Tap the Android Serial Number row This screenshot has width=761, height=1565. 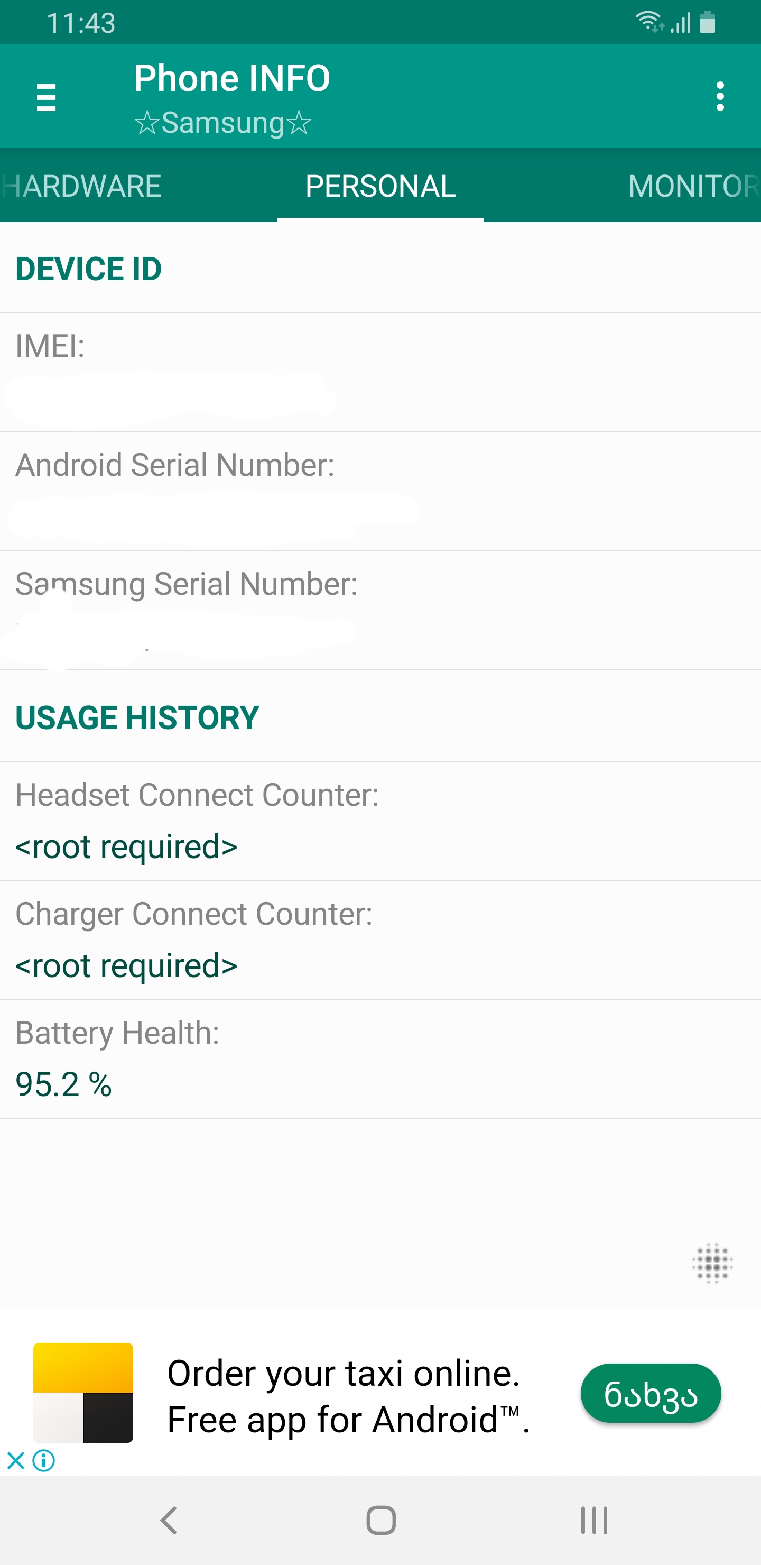pos(380,492)
